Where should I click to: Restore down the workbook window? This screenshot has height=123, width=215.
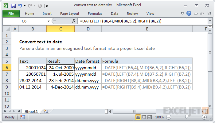click(202, 13)
